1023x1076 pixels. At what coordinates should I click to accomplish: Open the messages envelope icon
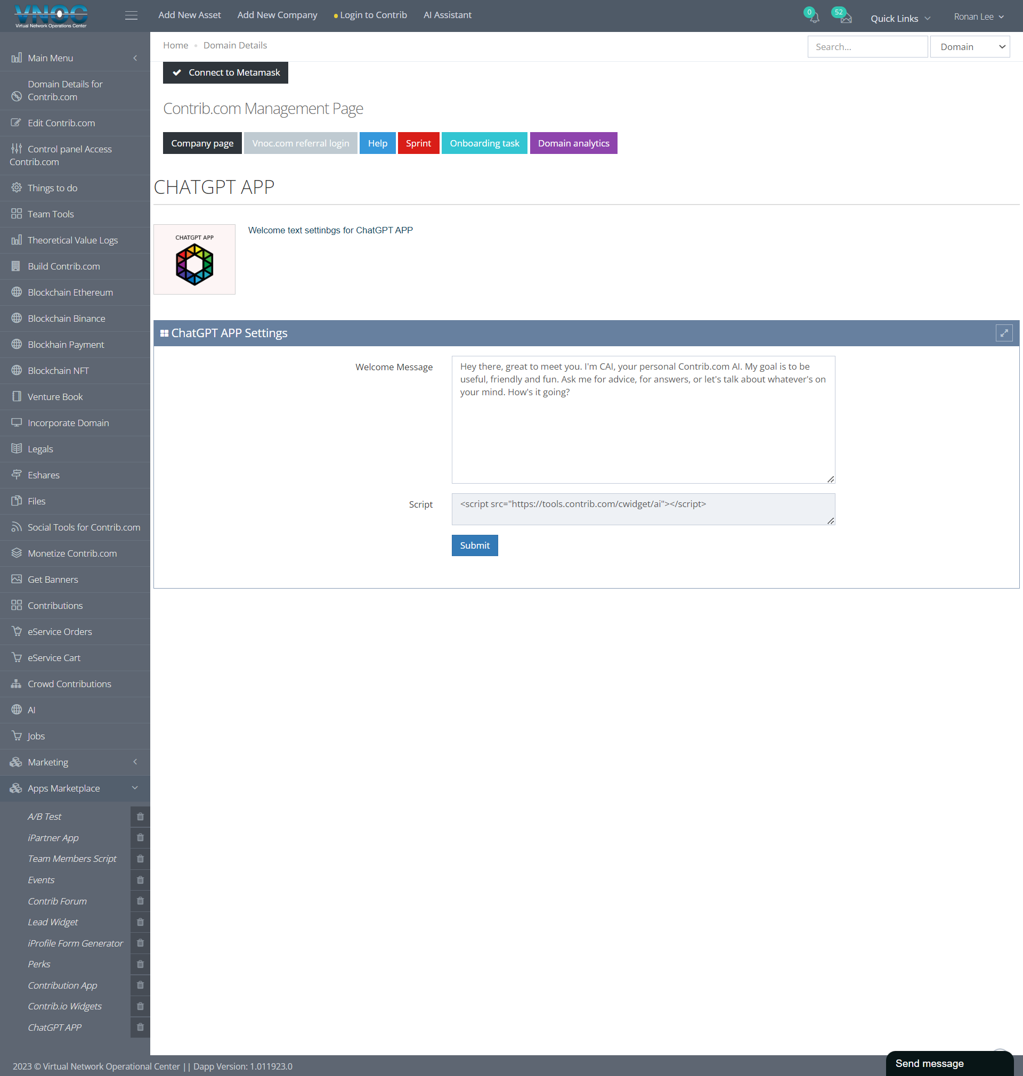pos(845,18)
